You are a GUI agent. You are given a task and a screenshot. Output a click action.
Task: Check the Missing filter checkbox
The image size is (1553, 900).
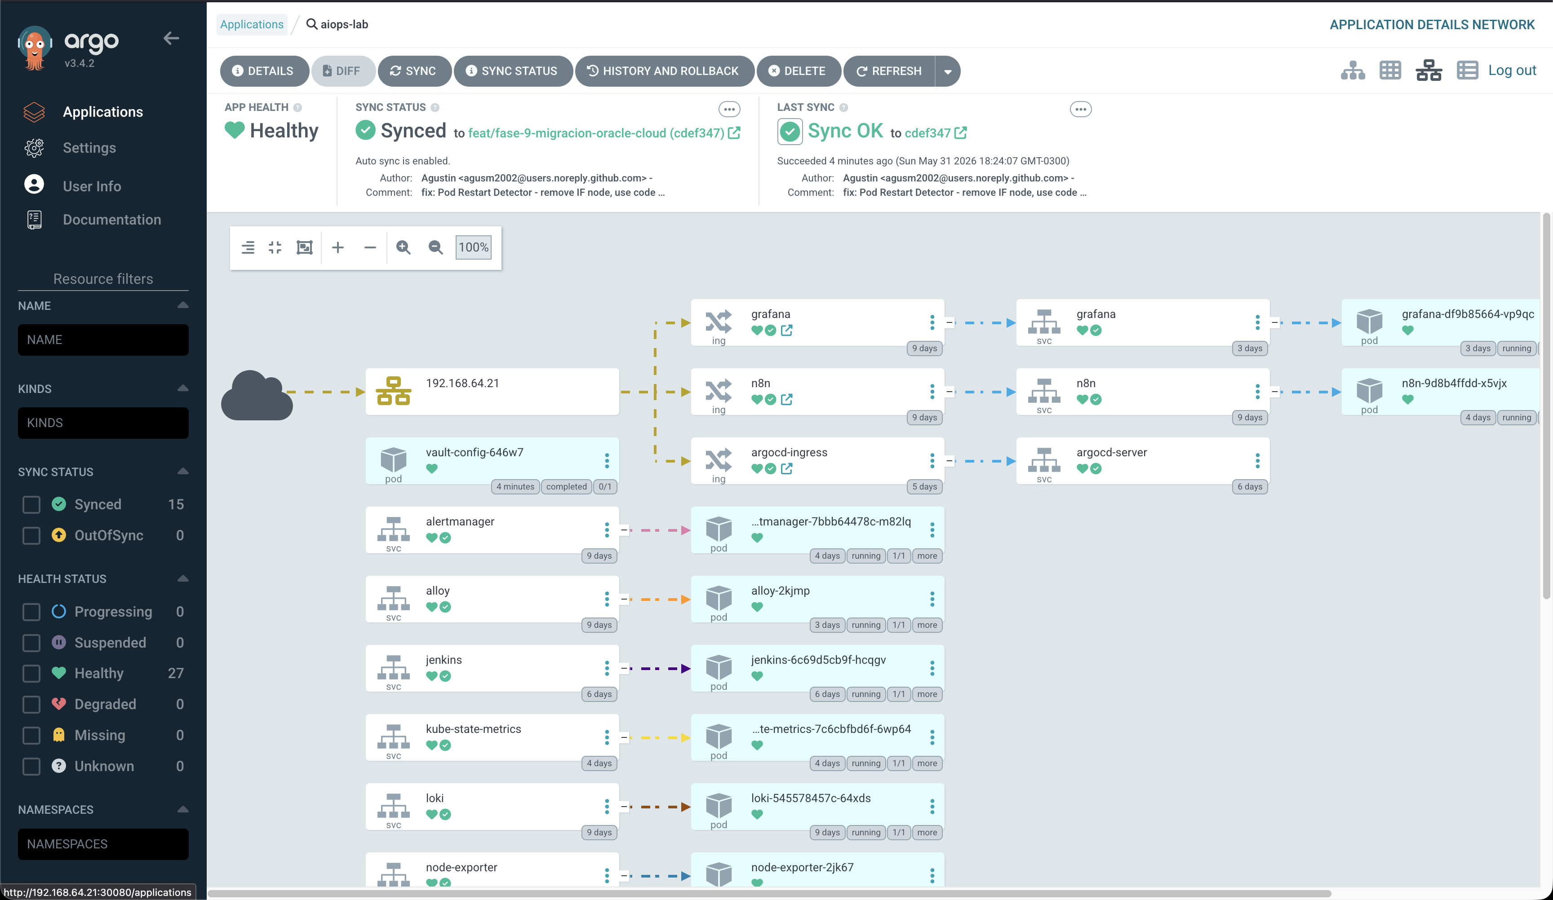coord(31,735)
